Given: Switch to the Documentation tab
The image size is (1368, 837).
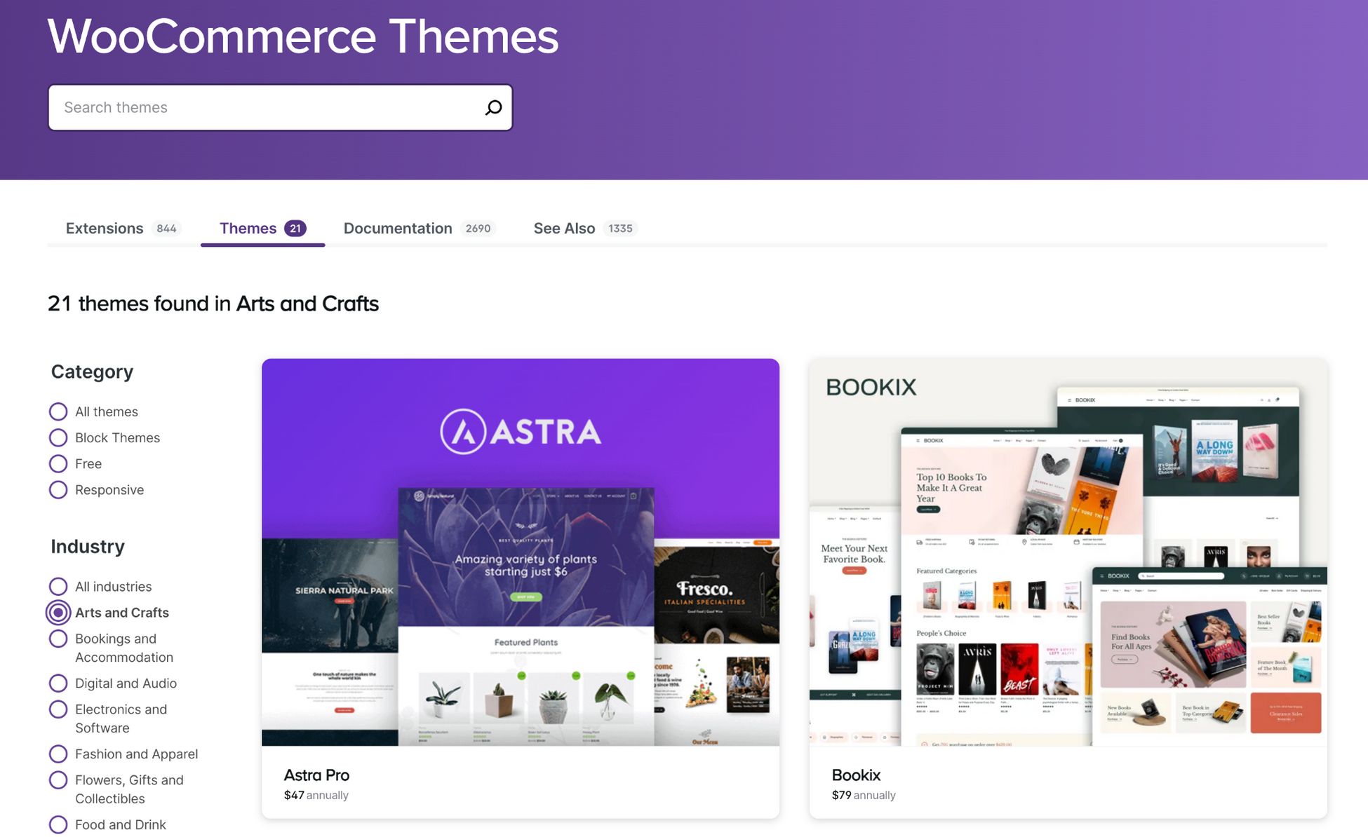Looking at the screenshot, I should [x=420, y=229].
